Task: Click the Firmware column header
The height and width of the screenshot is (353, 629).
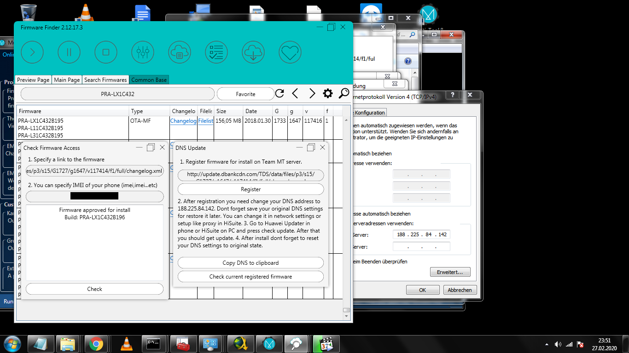Action: (x=73, y=111)
